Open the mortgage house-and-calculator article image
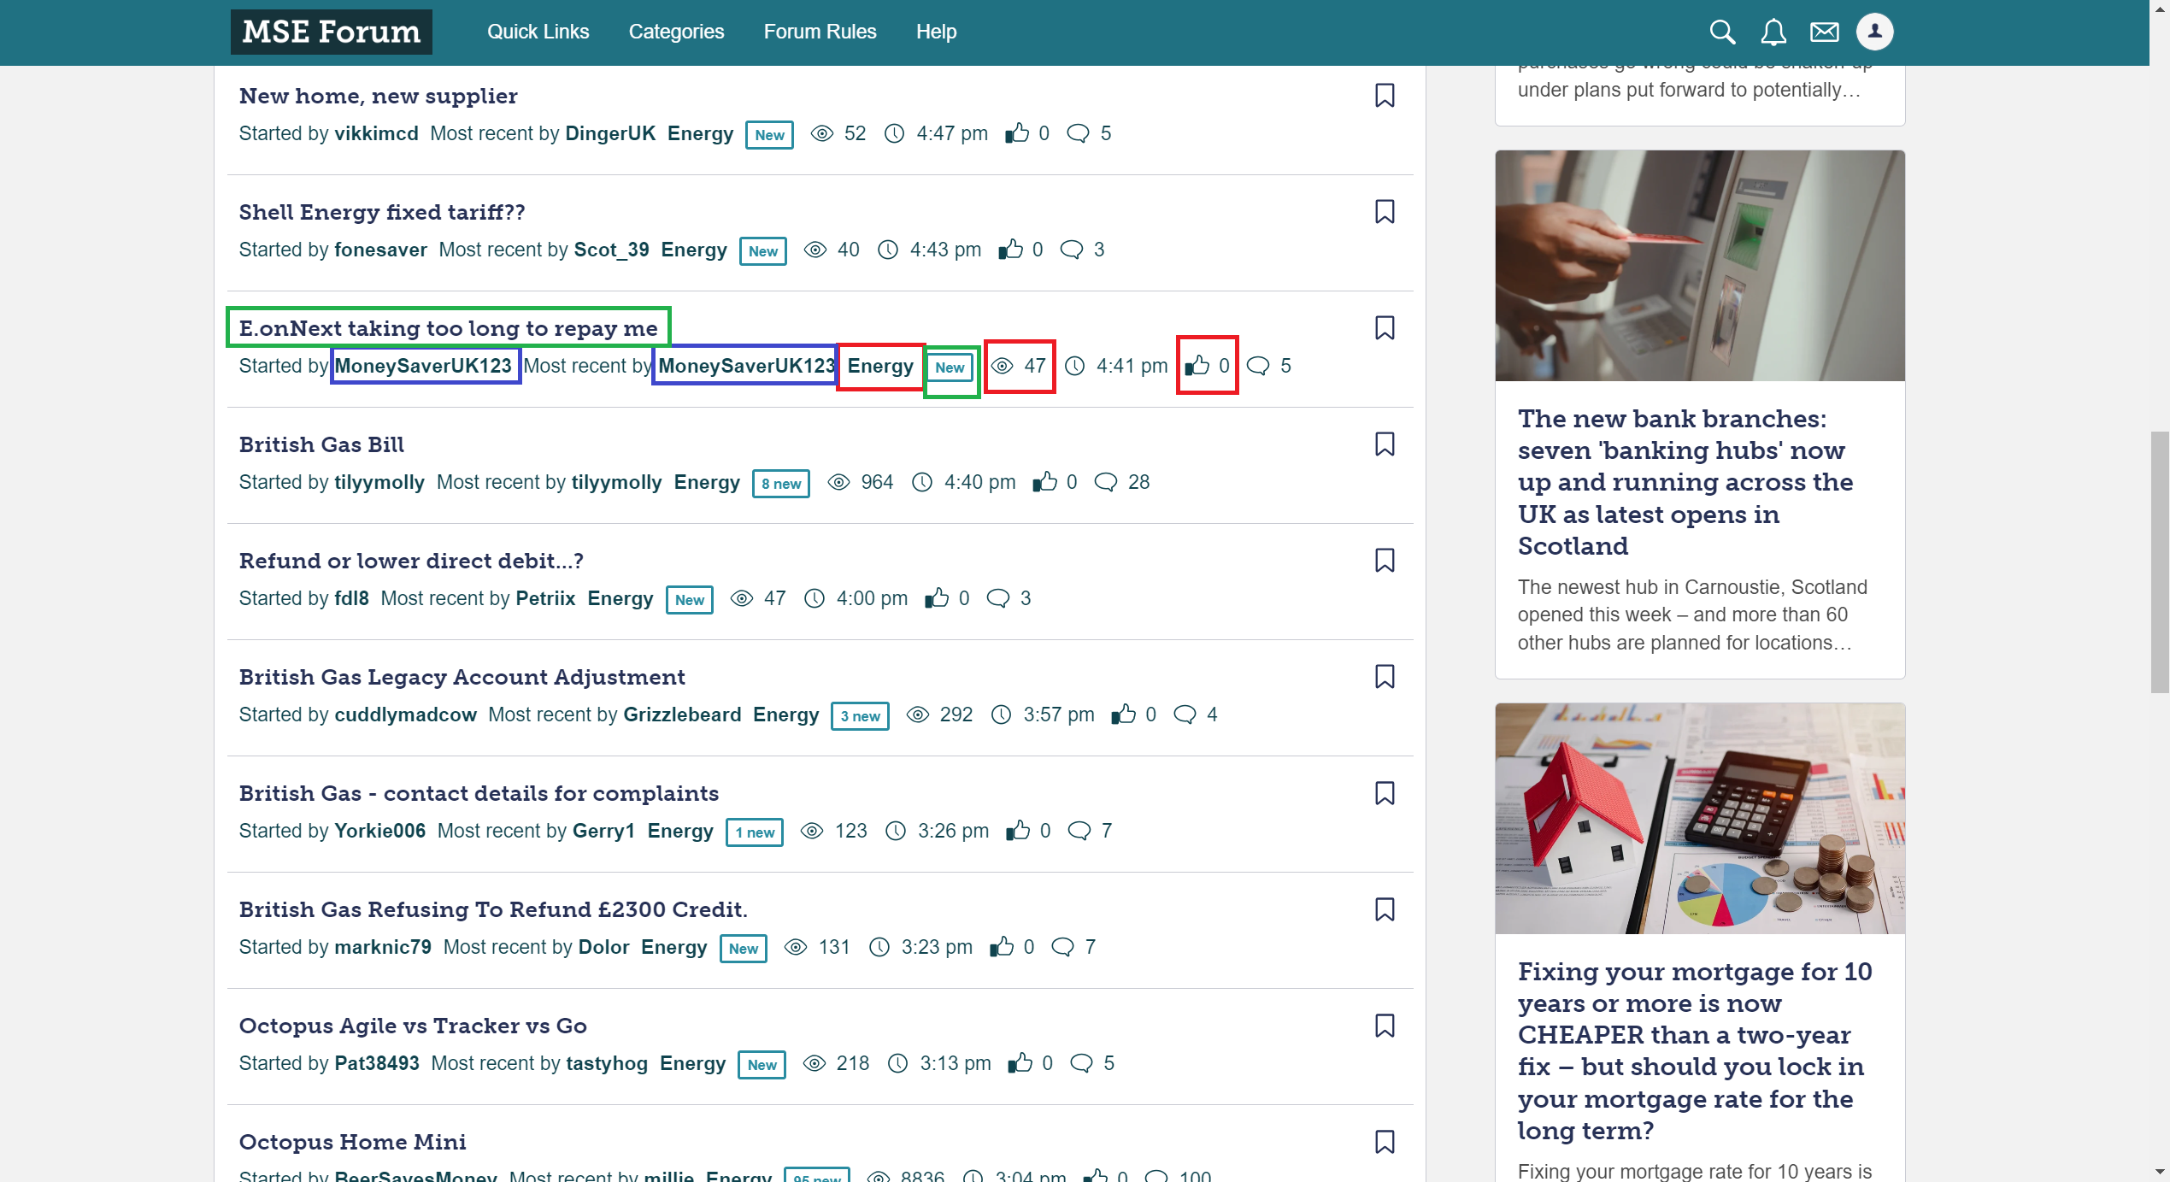2170x1182 pixels. point(1700,819)
